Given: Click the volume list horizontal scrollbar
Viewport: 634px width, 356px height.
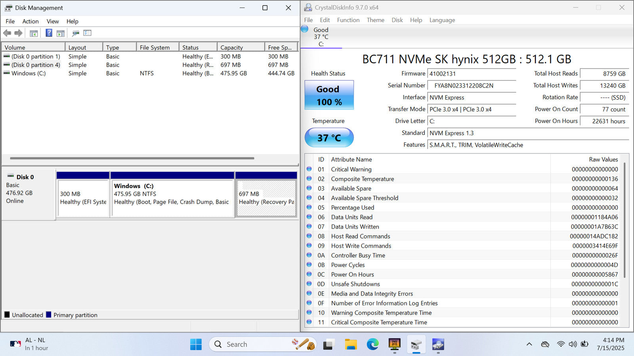Looking at the screenshot, I should point(132,158).
